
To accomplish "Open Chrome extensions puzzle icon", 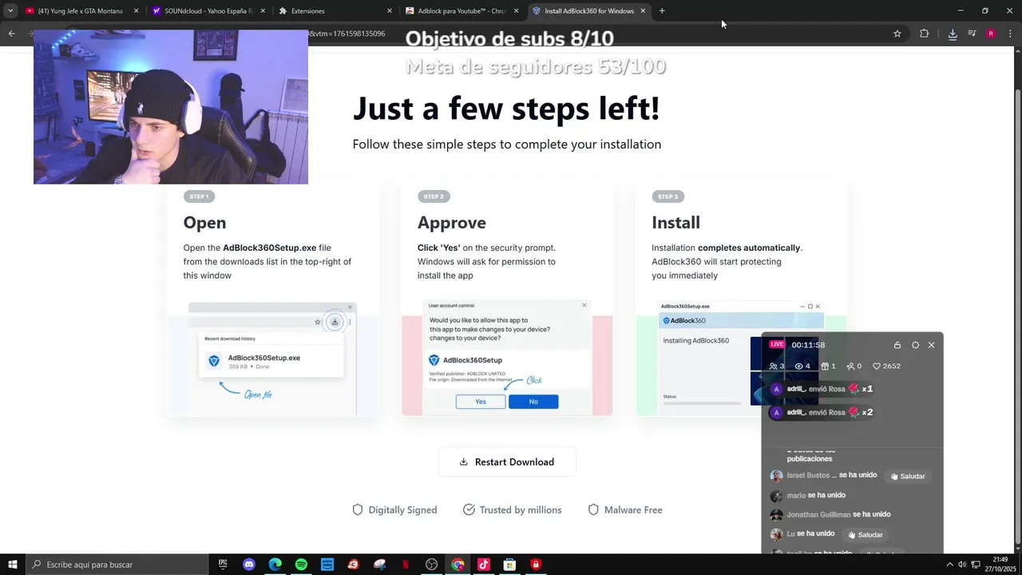I will coord(925,34).
